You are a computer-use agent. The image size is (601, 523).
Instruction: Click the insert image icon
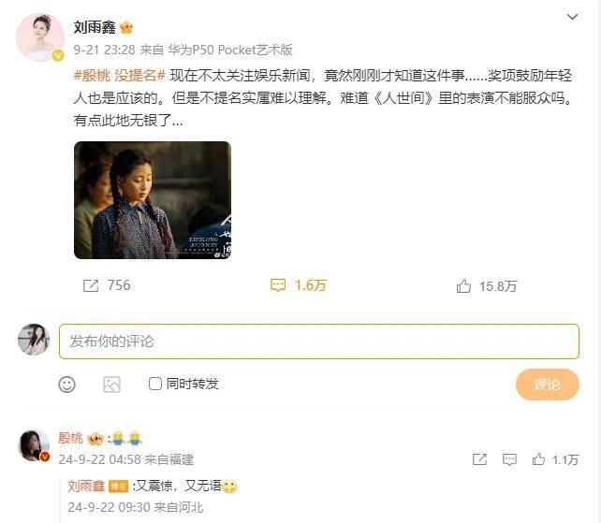click(x=112, y=385)
